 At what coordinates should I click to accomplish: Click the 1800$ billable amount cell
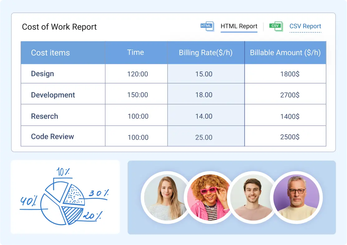pyautogui.click(x=285, y=74)
